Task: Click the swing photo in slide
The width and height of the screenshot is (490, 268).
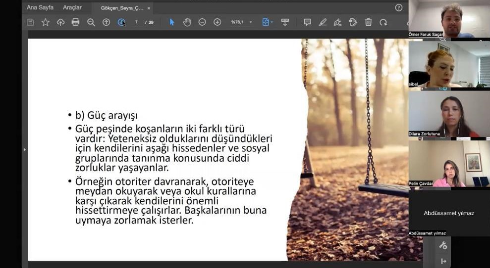Action: 353,150
